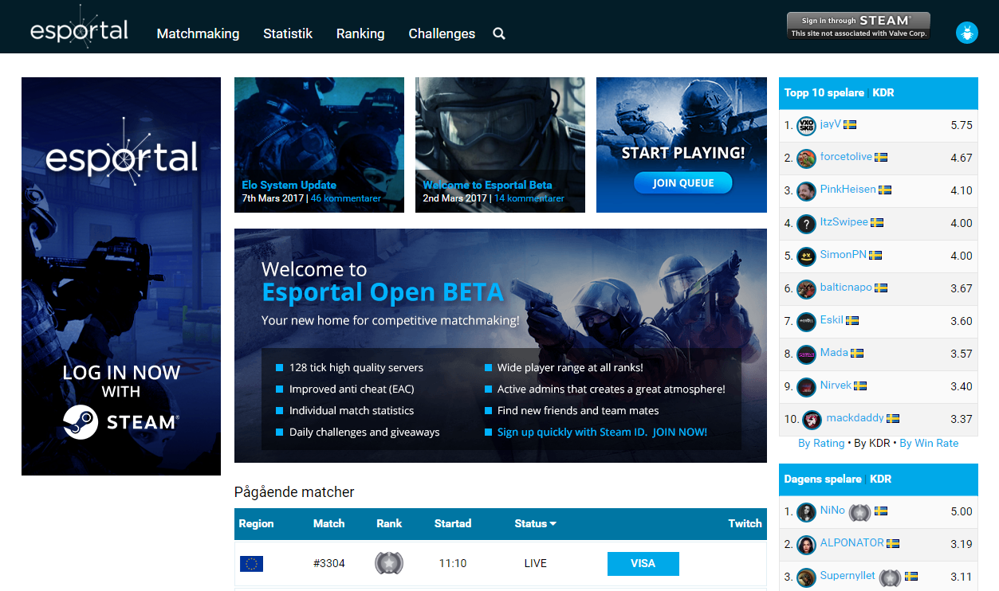Click the EU flag in match #3304 row

coord(251,564)
